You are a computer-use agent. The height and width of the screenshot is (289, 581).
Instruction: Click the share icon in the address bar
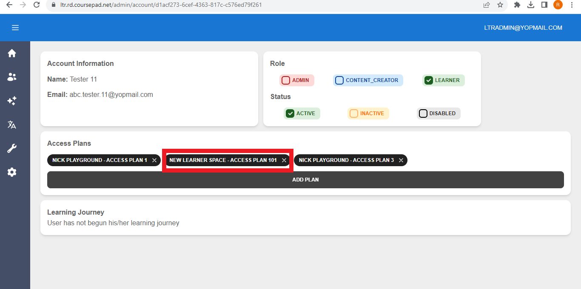pyautogui.click(x=486, y=5)
